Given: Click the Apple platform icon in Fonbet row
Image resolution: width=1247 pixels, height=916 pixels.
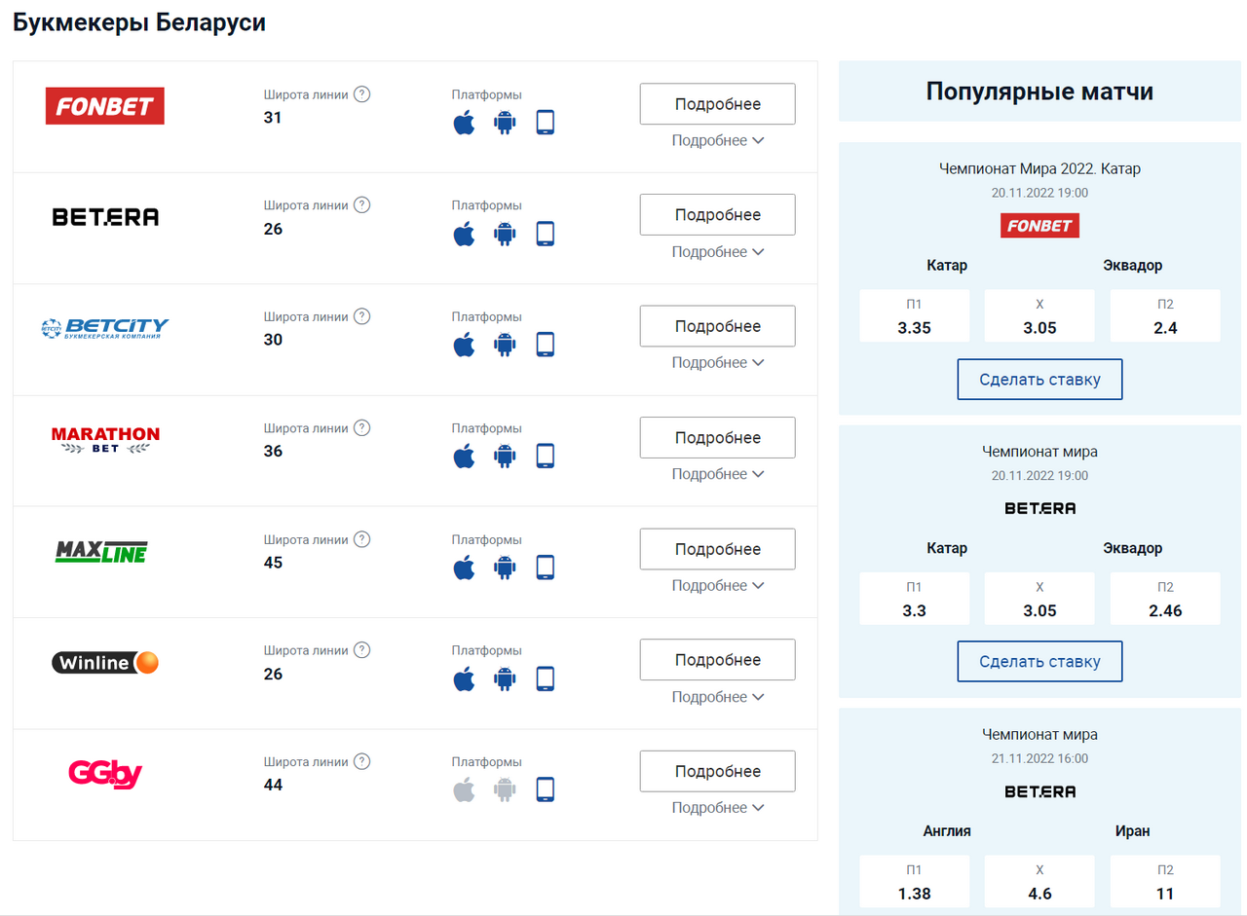Looking at the screenshot, I should coord(464,123).
